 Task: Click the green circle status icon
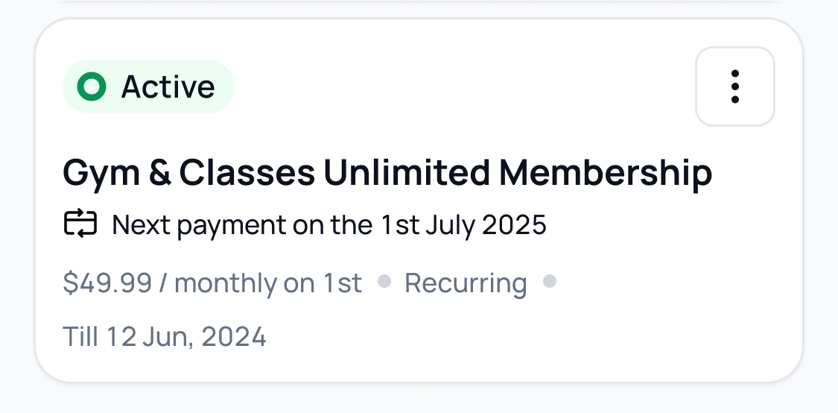[92, 87]
